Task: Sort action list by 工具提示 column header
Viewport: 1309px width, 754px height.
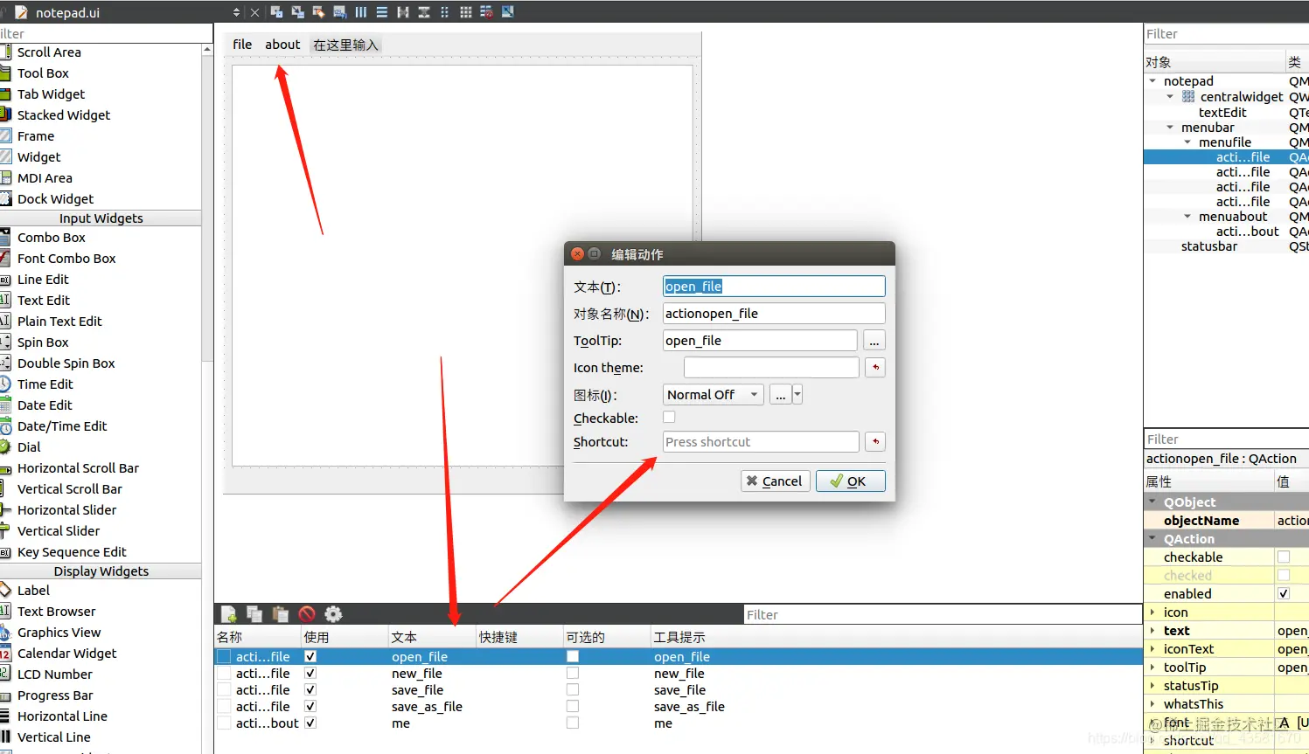Action: 896,637
